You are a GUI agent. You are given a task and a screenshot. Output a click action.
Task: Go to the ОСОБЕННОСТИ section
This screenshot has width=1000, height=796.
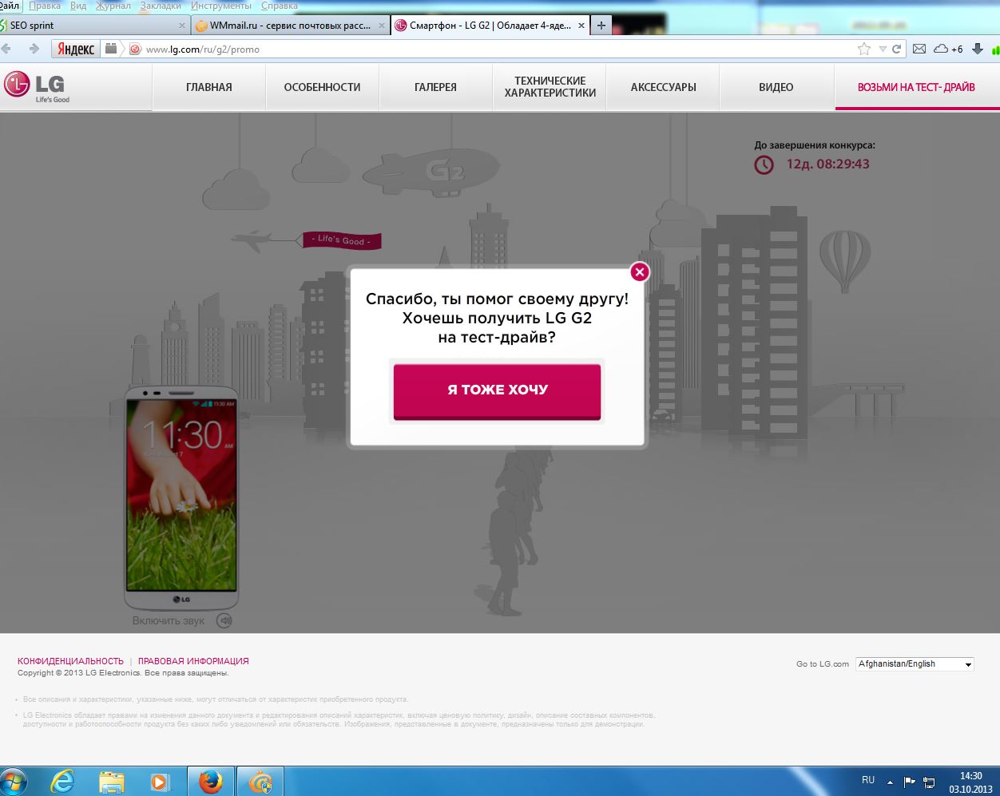coord(322,87)
